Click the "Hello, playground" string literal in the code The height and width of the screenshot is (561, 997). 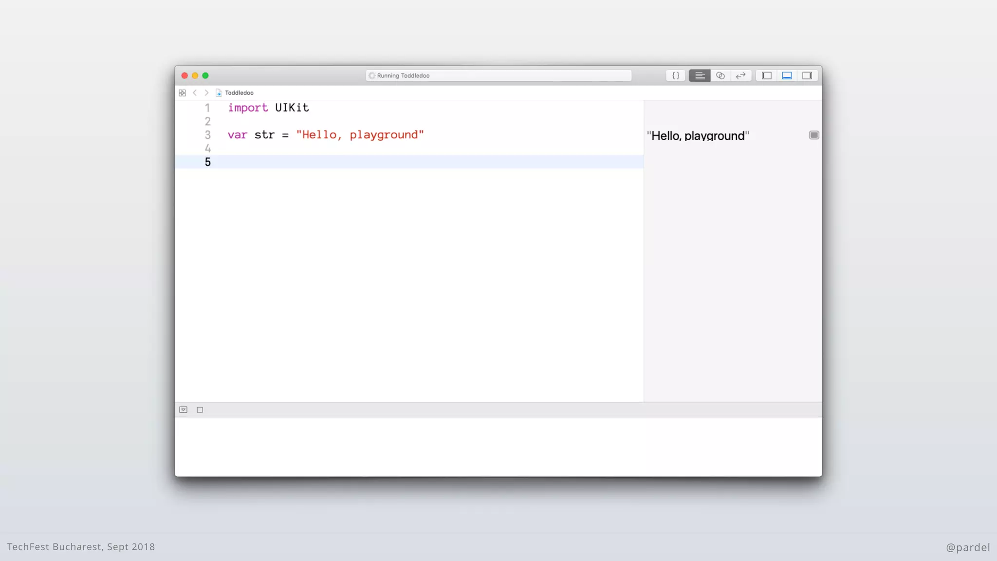pos(360,135)
